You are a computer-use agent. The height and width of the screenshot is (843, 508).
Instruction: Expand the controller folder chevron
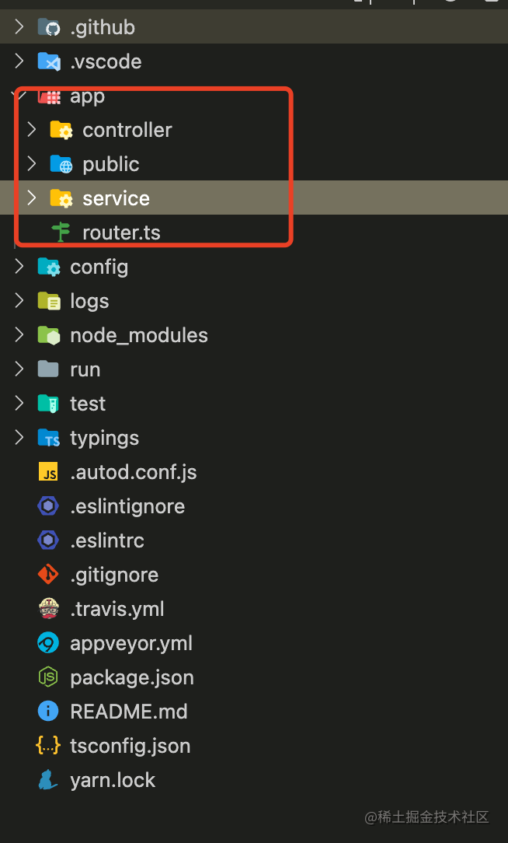31,130
